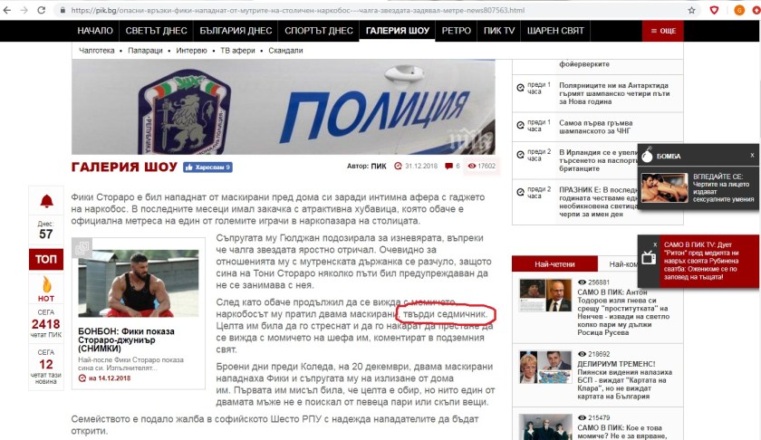Open the red shield extension icon
Viewport: 761px width, 440px height.
tap(714, 10)
